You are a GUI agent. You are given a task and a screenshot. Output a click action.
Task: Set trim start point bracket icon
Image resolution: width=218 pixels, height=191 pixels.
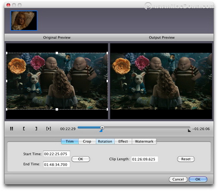pyautogui.click(x=24, y=129)
